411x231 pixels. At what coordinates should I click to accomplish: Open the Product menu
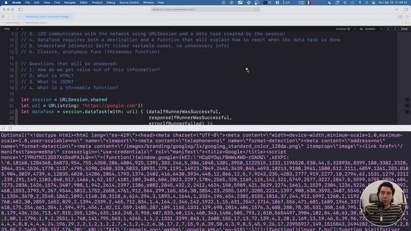(x=97, y=3)
